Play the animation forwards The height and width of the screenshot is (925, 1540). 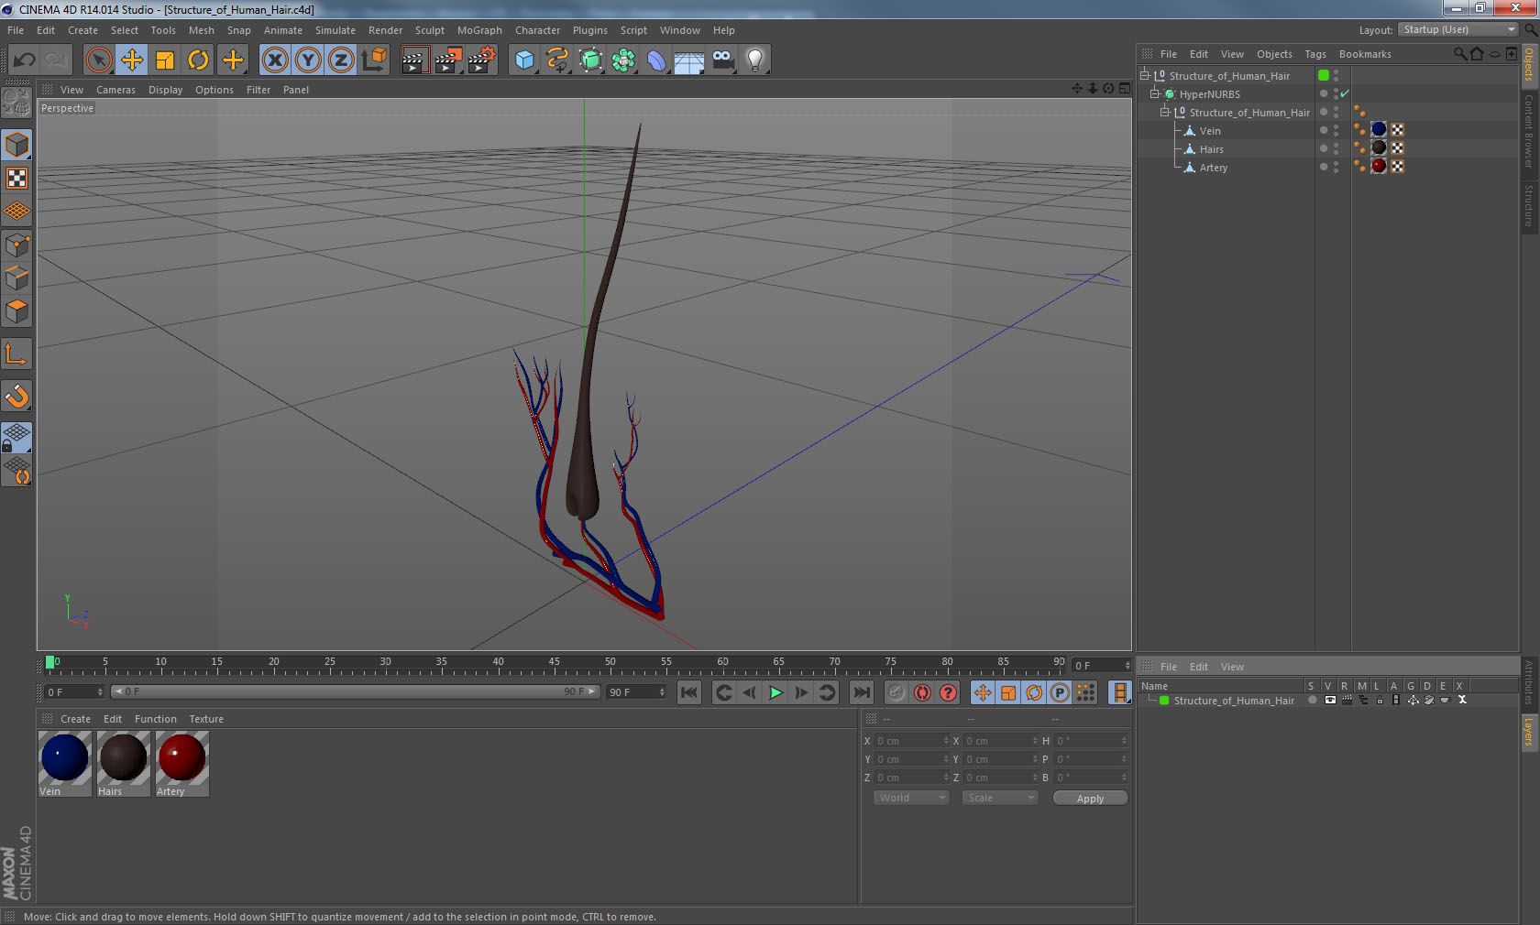(x=775, y=692)
